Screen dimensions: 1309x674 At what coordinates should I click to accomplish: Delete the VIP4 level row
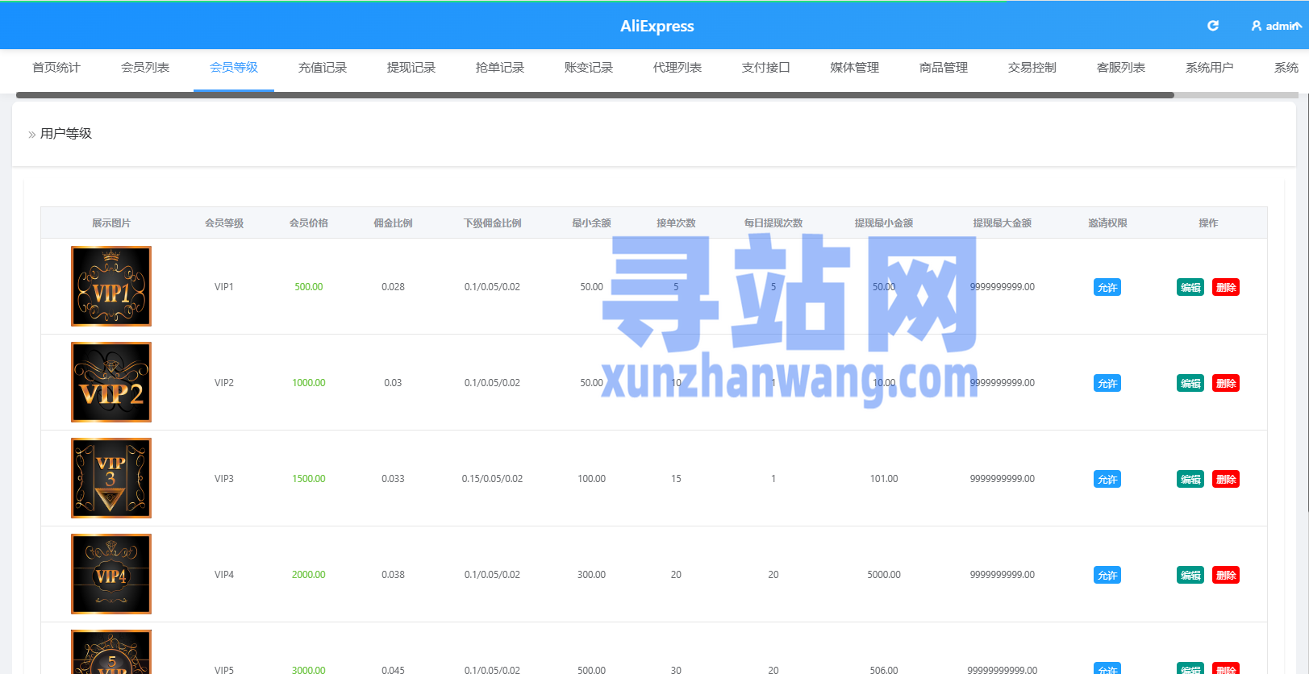point(1226,575)
